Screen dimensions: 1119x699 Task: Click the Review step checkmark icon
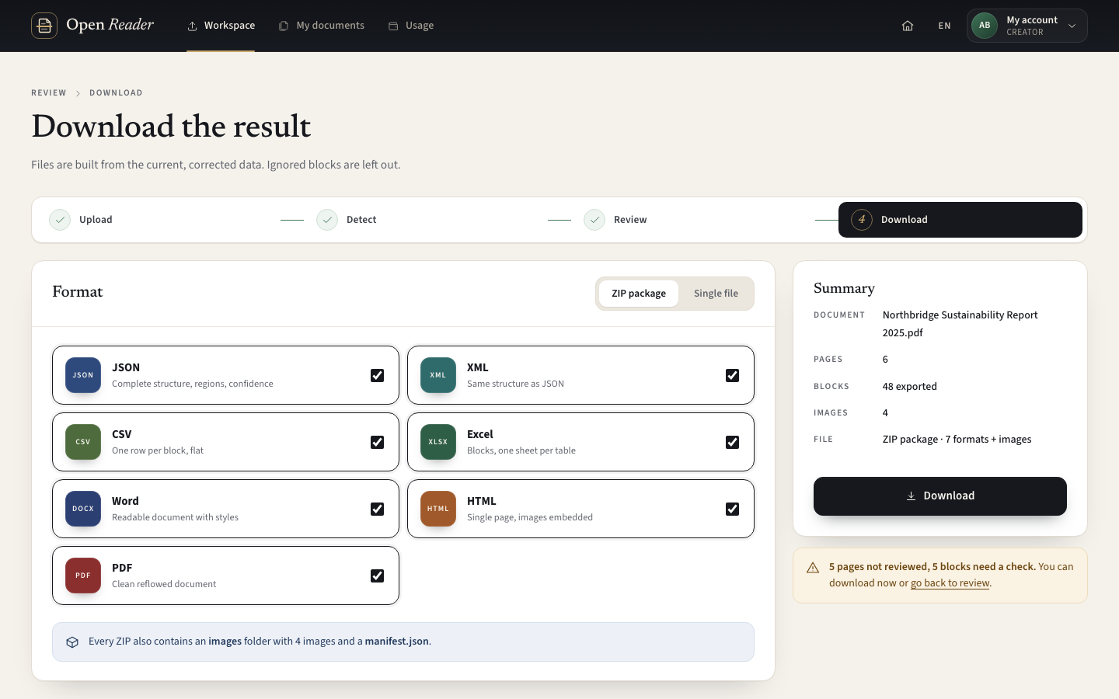click(x=594, y=220)
